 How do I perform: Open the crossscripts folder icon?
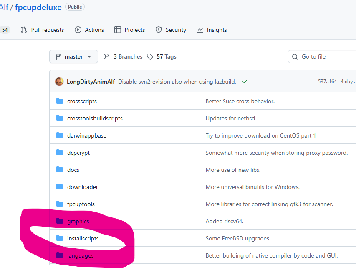[x=59, y=101]
